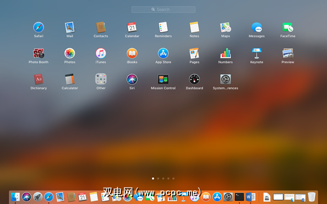Viewport: 327px width, 204px height.
Task: Open the Preview app
Action: (x=288, y=53)
